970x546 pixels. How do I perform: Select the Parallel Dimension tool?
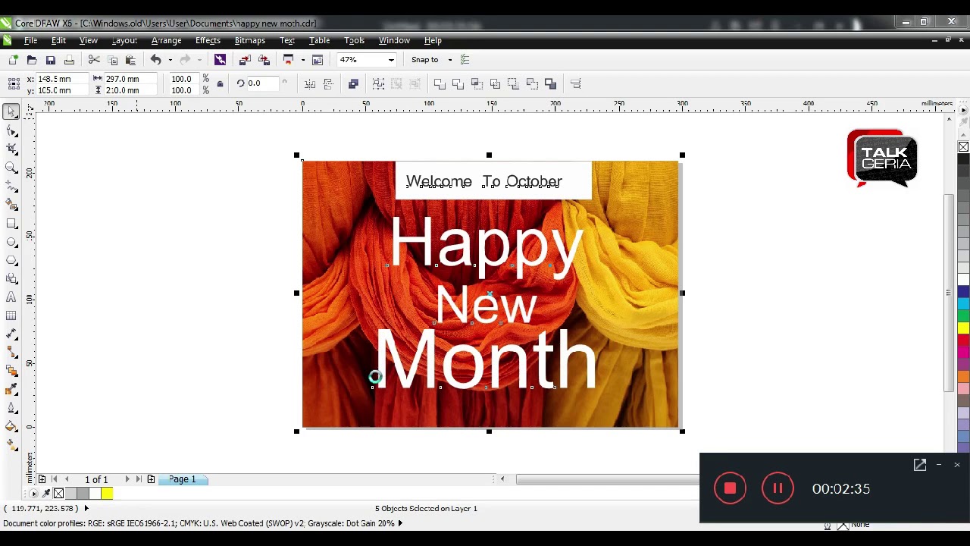point(11,334)
